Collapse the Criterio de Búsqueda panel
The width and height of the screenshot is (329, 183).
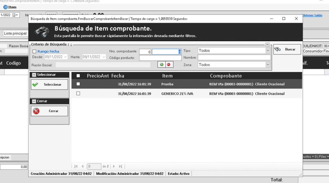(x=267, y=45)
